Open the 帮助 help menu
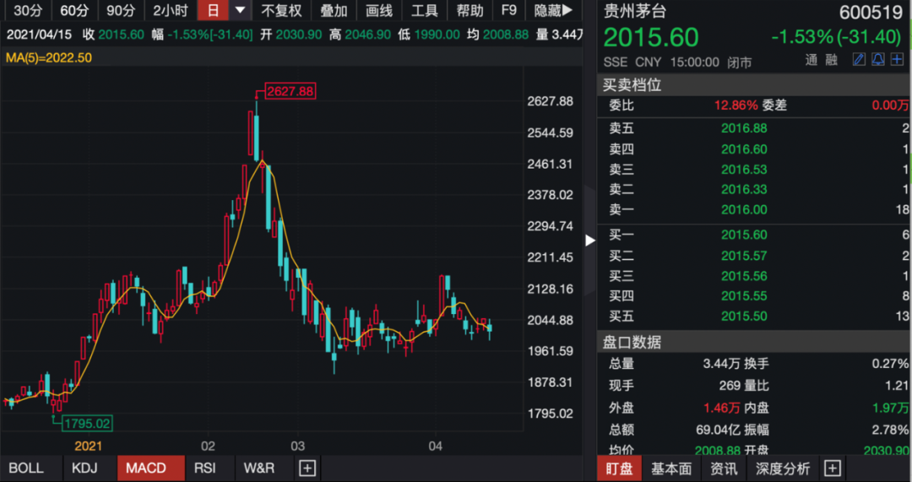 tap(470, 10)
